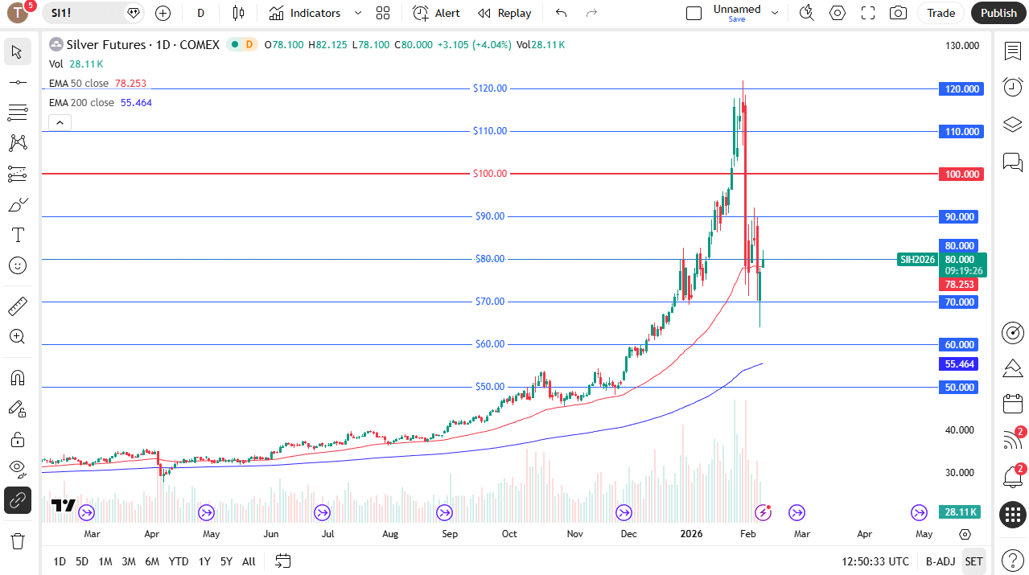
Task: Click the red 100.000 price line label
Action: pyautogui.click(x=961, y=174)
